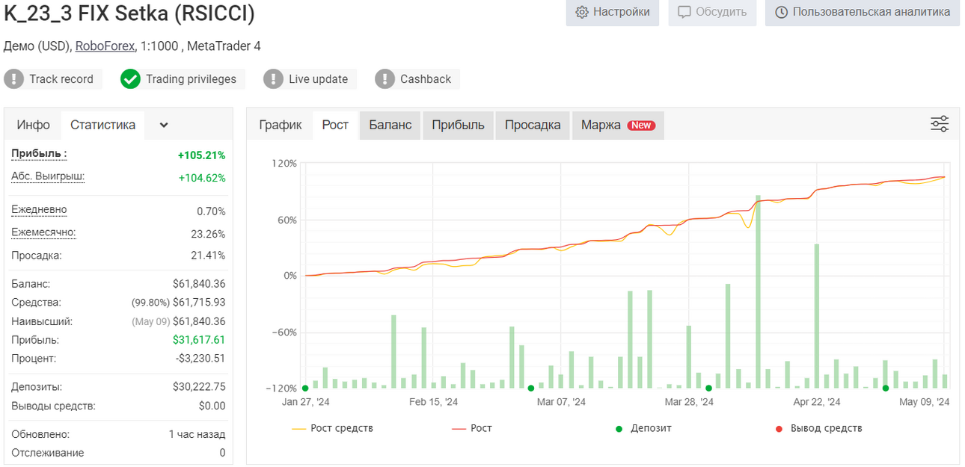Click the Cashback warning icon
This screenshot has height=467, width=965.
pos(385,78)
